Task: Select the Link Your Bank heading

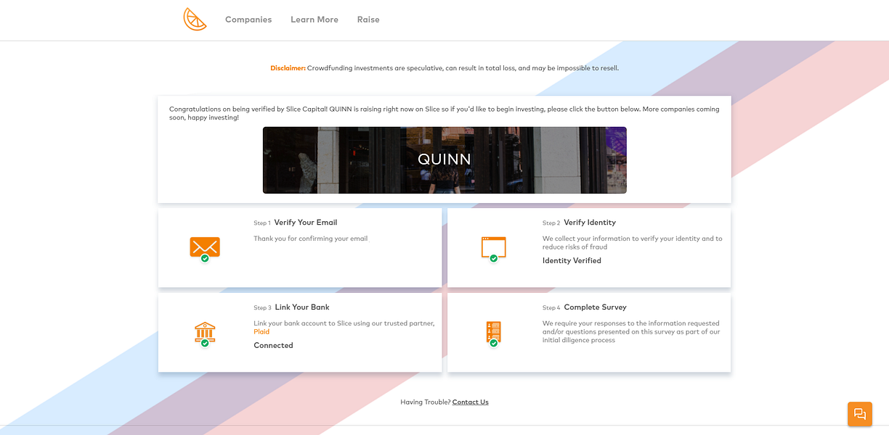Action: 302,307
